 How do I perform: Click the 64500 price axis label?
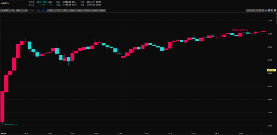point(270,126)
